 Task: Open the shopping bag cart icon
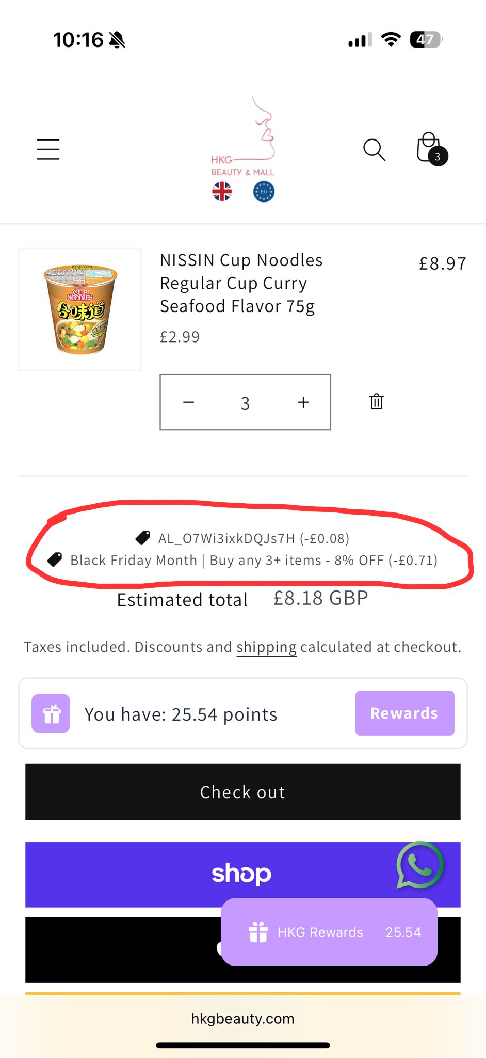click(430, 149)
